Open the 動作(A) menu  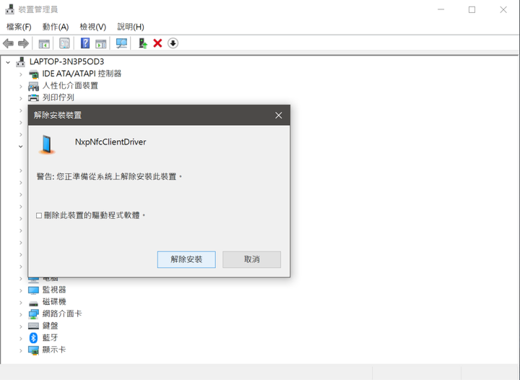click(56, 27)
